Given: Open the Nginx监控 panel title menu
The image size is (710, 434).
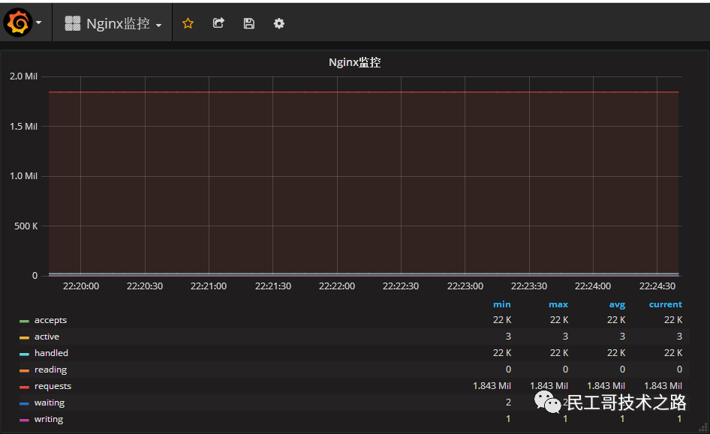Looking at the screenshot, I should pyautogui.click(x=354, y=62).
